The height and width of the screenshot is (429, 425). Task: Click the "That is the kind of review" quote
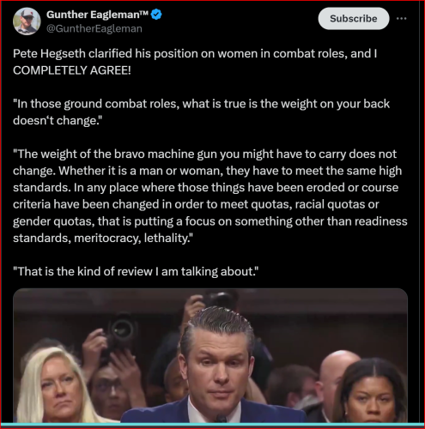[136, 271]
